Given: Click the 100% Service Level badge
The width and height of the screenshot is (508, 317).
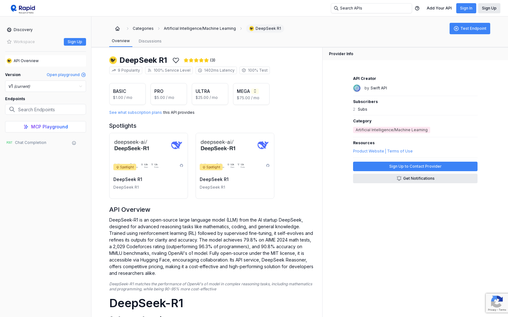Looking at the screenshot, I should 169,70.
